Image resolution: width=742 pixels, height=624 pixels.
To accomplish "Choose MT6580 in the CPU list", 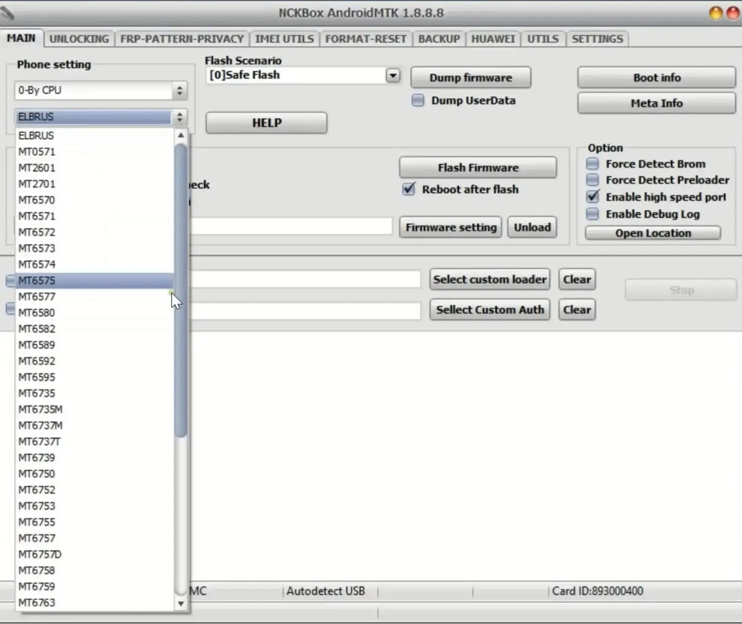I will (x=95, y=312).
